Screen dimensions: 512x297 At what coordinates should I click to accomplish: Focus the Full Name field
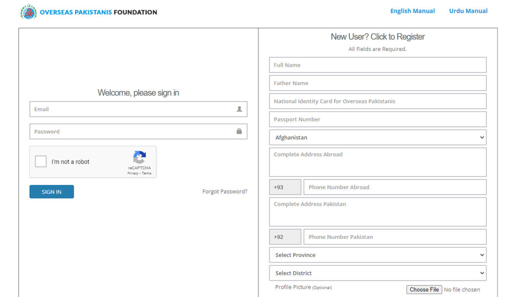(x=378, y=65)
